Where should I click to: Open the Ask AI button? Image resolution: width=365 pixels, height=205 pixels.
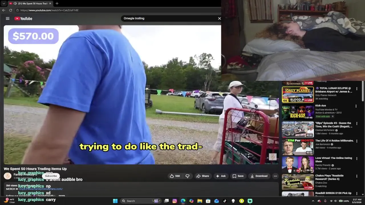221,176
